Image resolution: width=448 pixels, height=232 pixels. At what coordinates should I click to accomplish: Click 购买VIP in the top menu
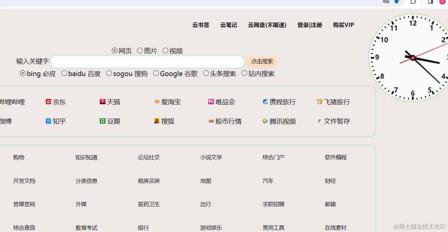pos(344,25)
